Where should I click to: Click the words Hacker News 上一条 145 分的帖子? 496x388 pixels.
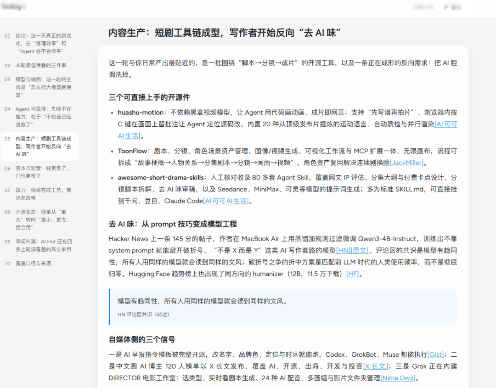(162, 239)
